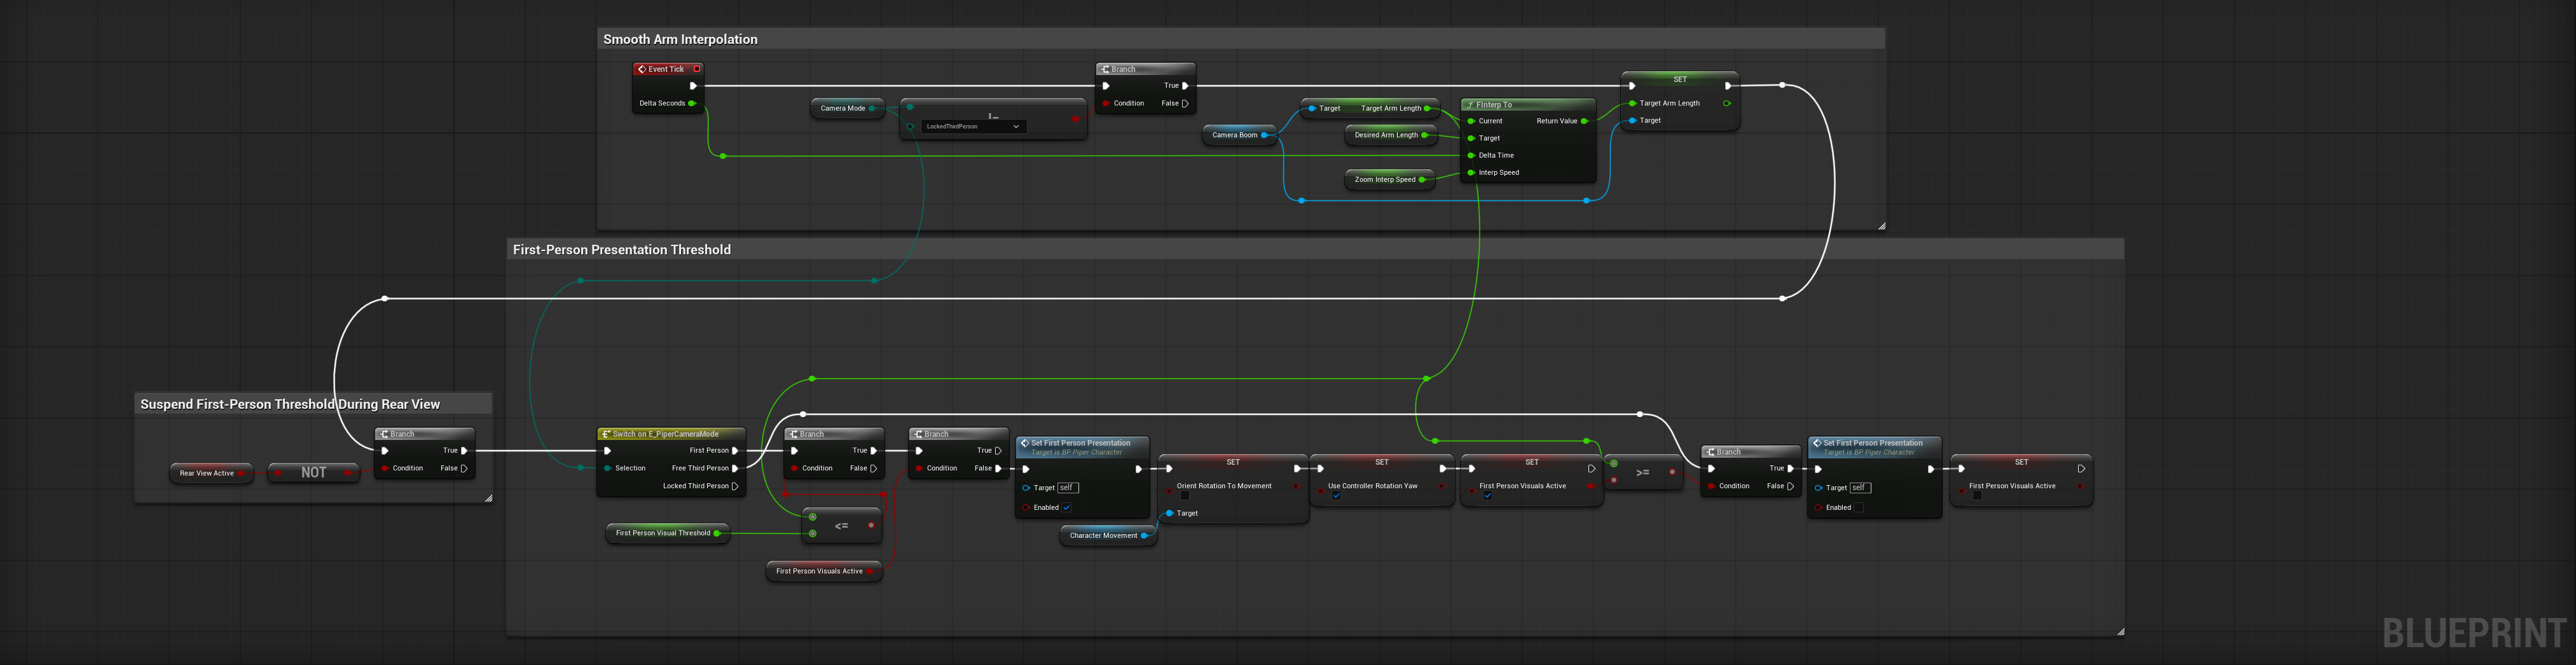This screenshot has height=665, width=2576.
Task: Click the First Person exec output pin
Action: click(735, 451)
